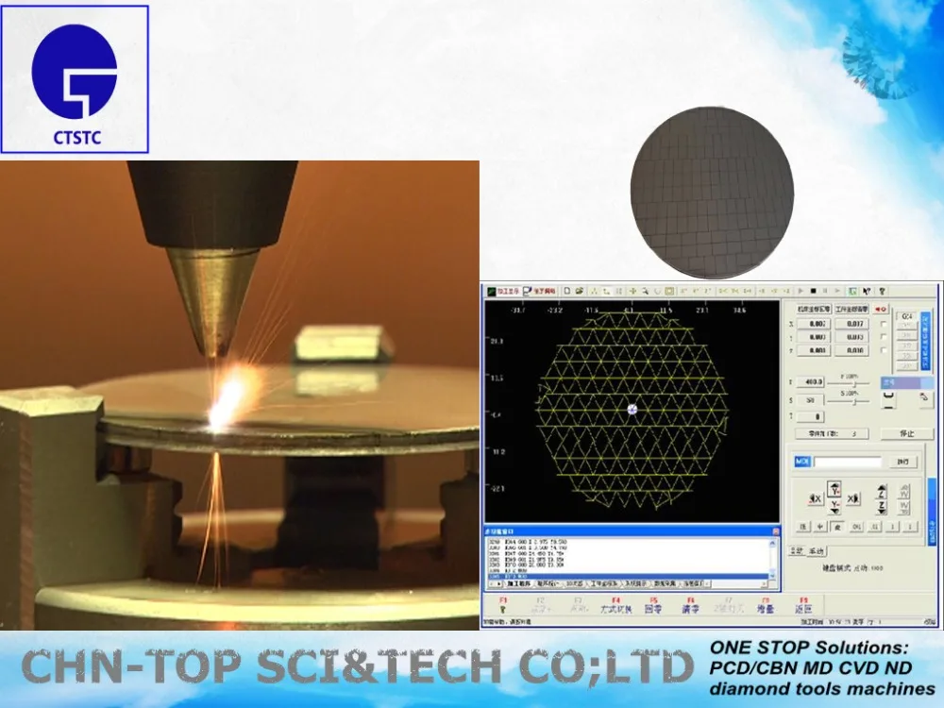Click the yellow fit-to-window toolbar icon

click(669, 291)
